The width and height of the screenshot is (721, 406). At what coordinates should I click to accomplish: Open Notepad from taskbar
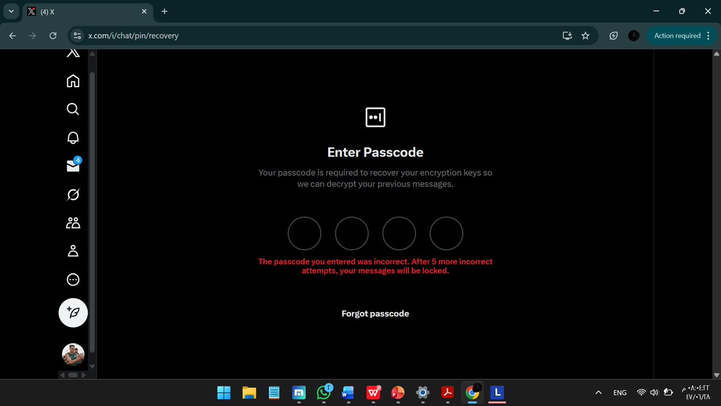(274, 393)
